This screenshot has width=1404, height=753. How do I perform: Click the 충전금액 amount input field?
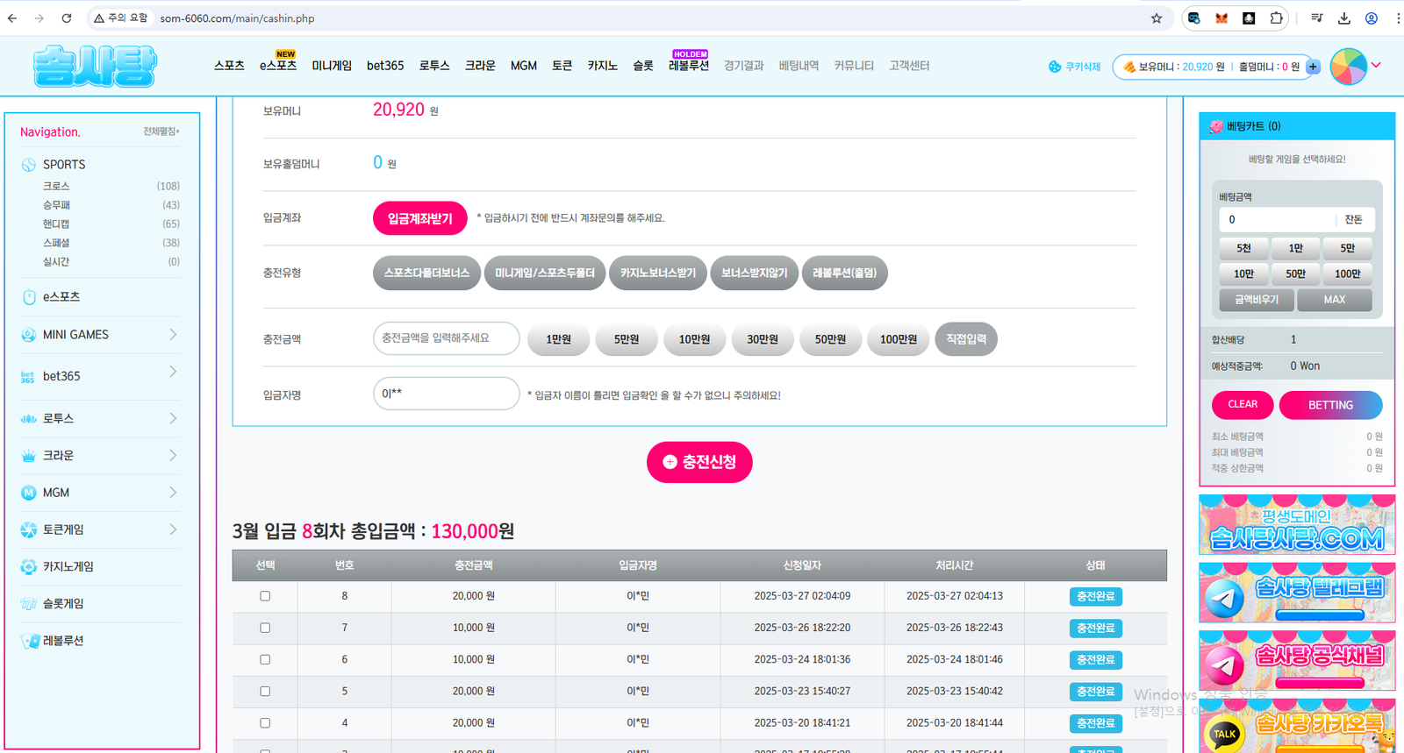pyautogui.click(x=446, y=338)
